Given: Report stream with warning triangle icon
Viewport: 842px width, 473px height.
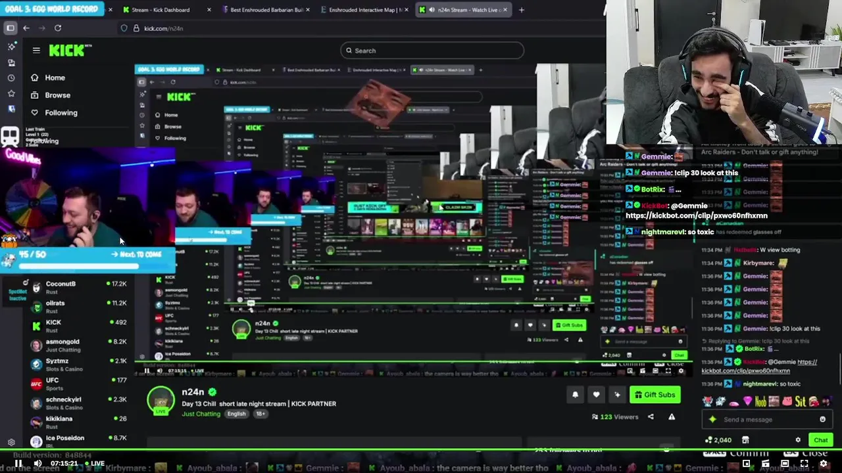Looking at the screenshot, I should click(x=672, y=417).
